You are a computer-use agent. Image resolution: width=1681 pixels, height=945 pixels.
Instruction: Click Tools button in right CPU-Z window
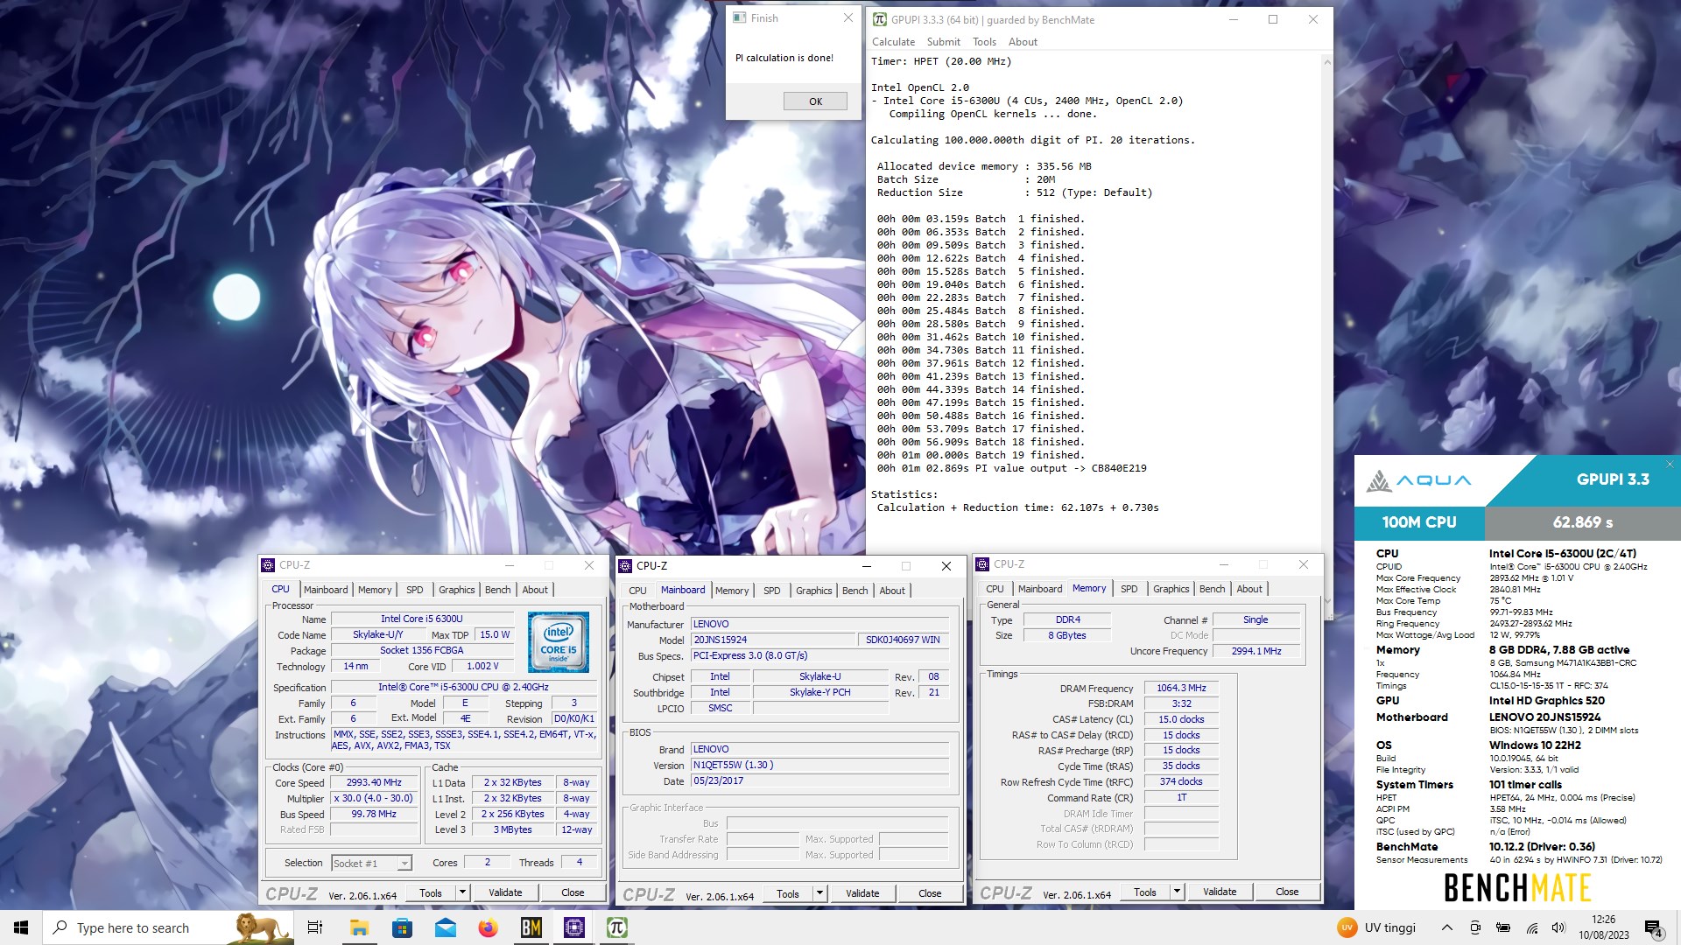tap(1145, 892)
